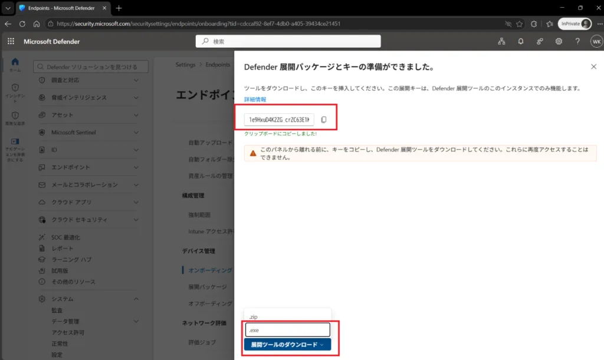The height and width of the screenshot is (360, 604).
Task: Open a new browser tab
Action: [119, 8]
